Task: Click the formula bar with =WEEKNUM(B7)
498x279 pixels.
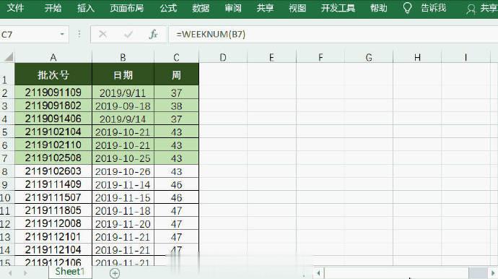Action: click(333, 34)
